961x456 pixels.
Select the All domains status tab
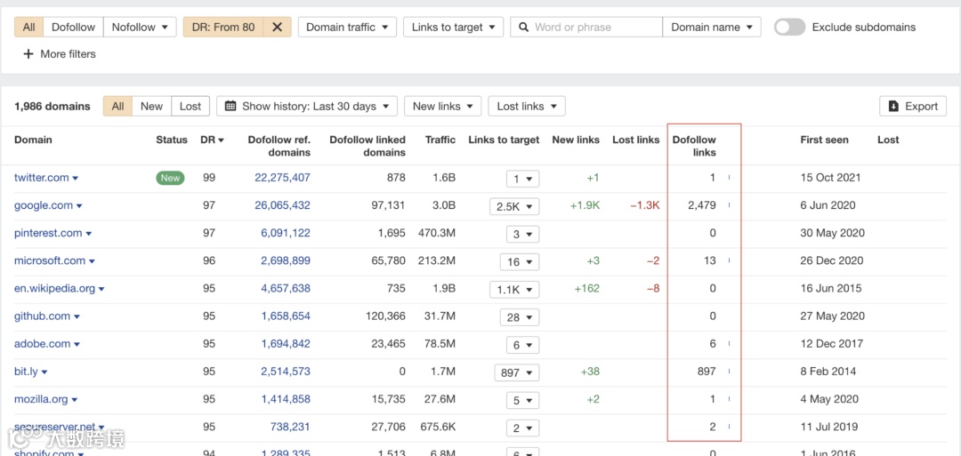(117, 106)
